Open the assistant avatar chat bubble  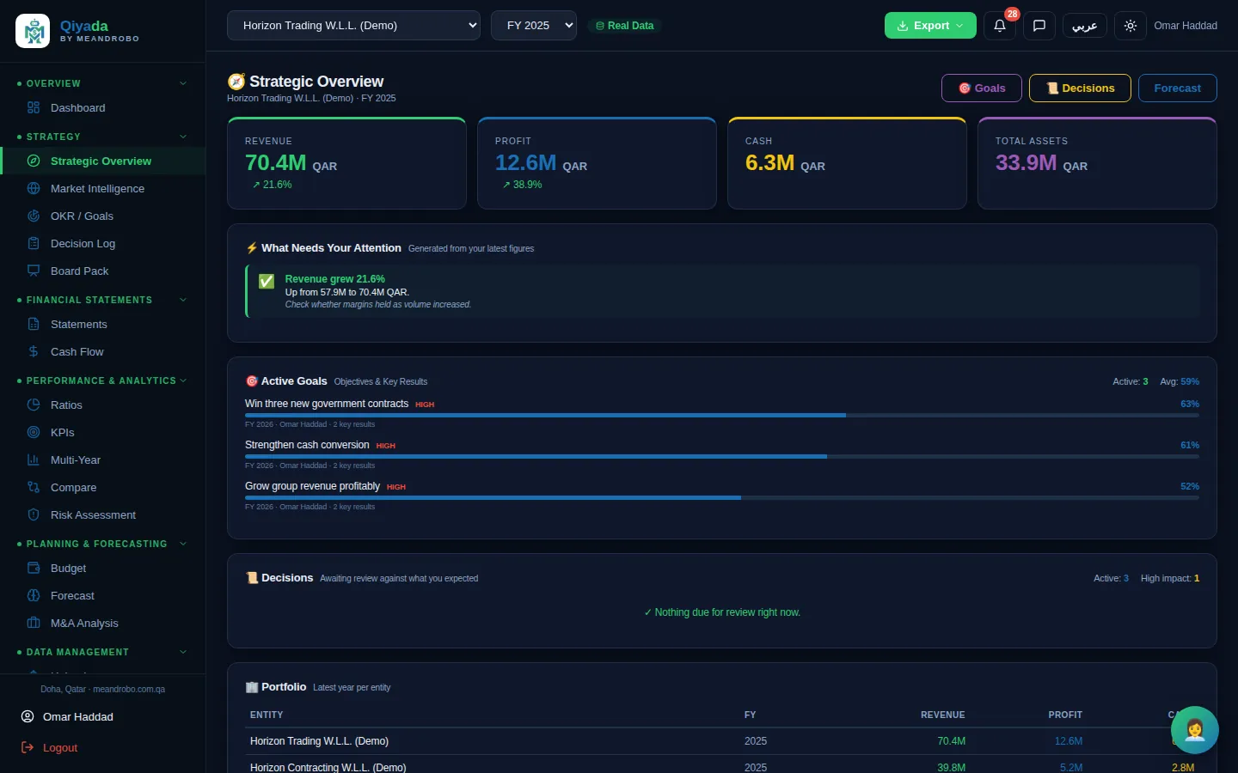1195,730
